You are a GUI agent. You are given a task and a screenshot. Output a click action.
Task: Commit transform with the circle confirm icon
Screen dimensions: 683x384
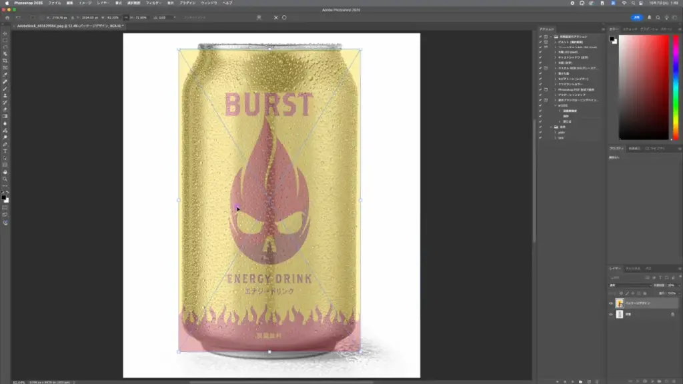coord(284,17)
